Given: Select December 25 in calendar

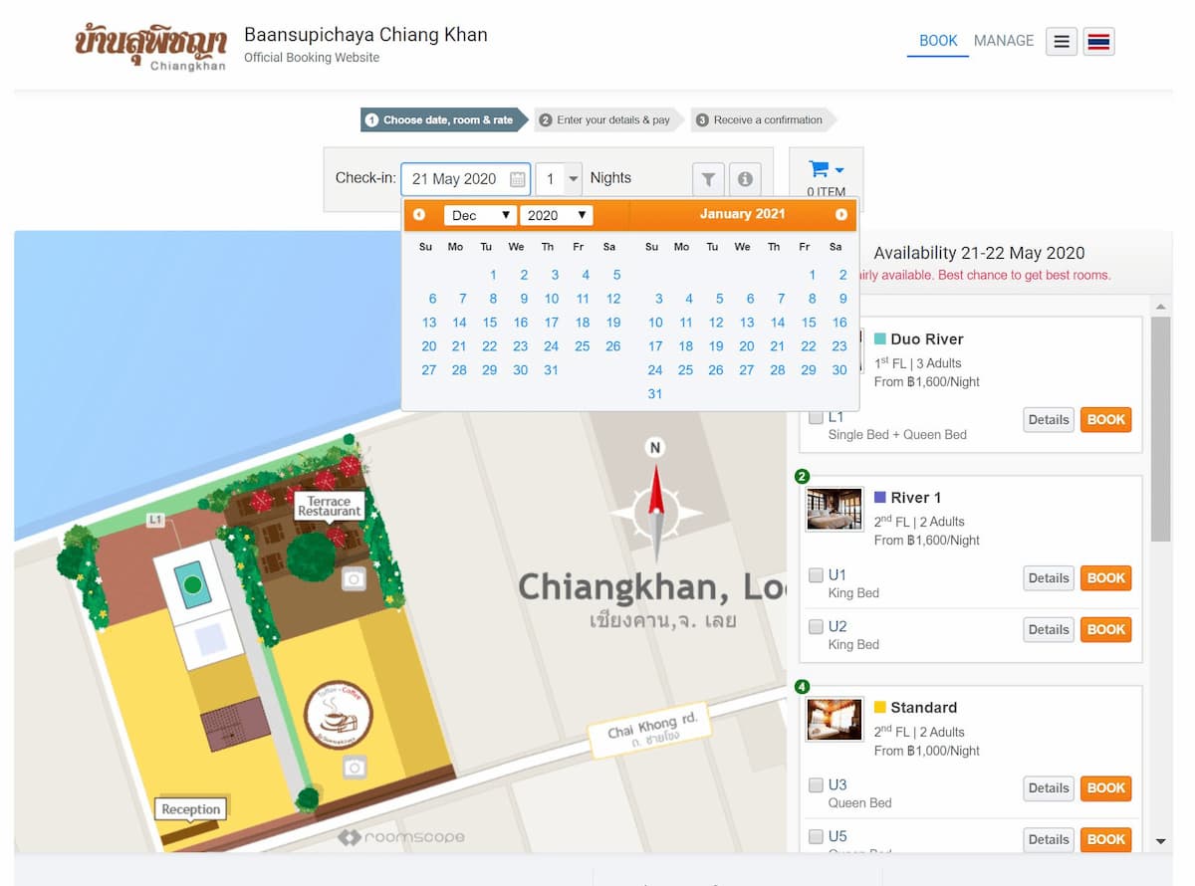Looking at the screenshot, I should [583, 346].
